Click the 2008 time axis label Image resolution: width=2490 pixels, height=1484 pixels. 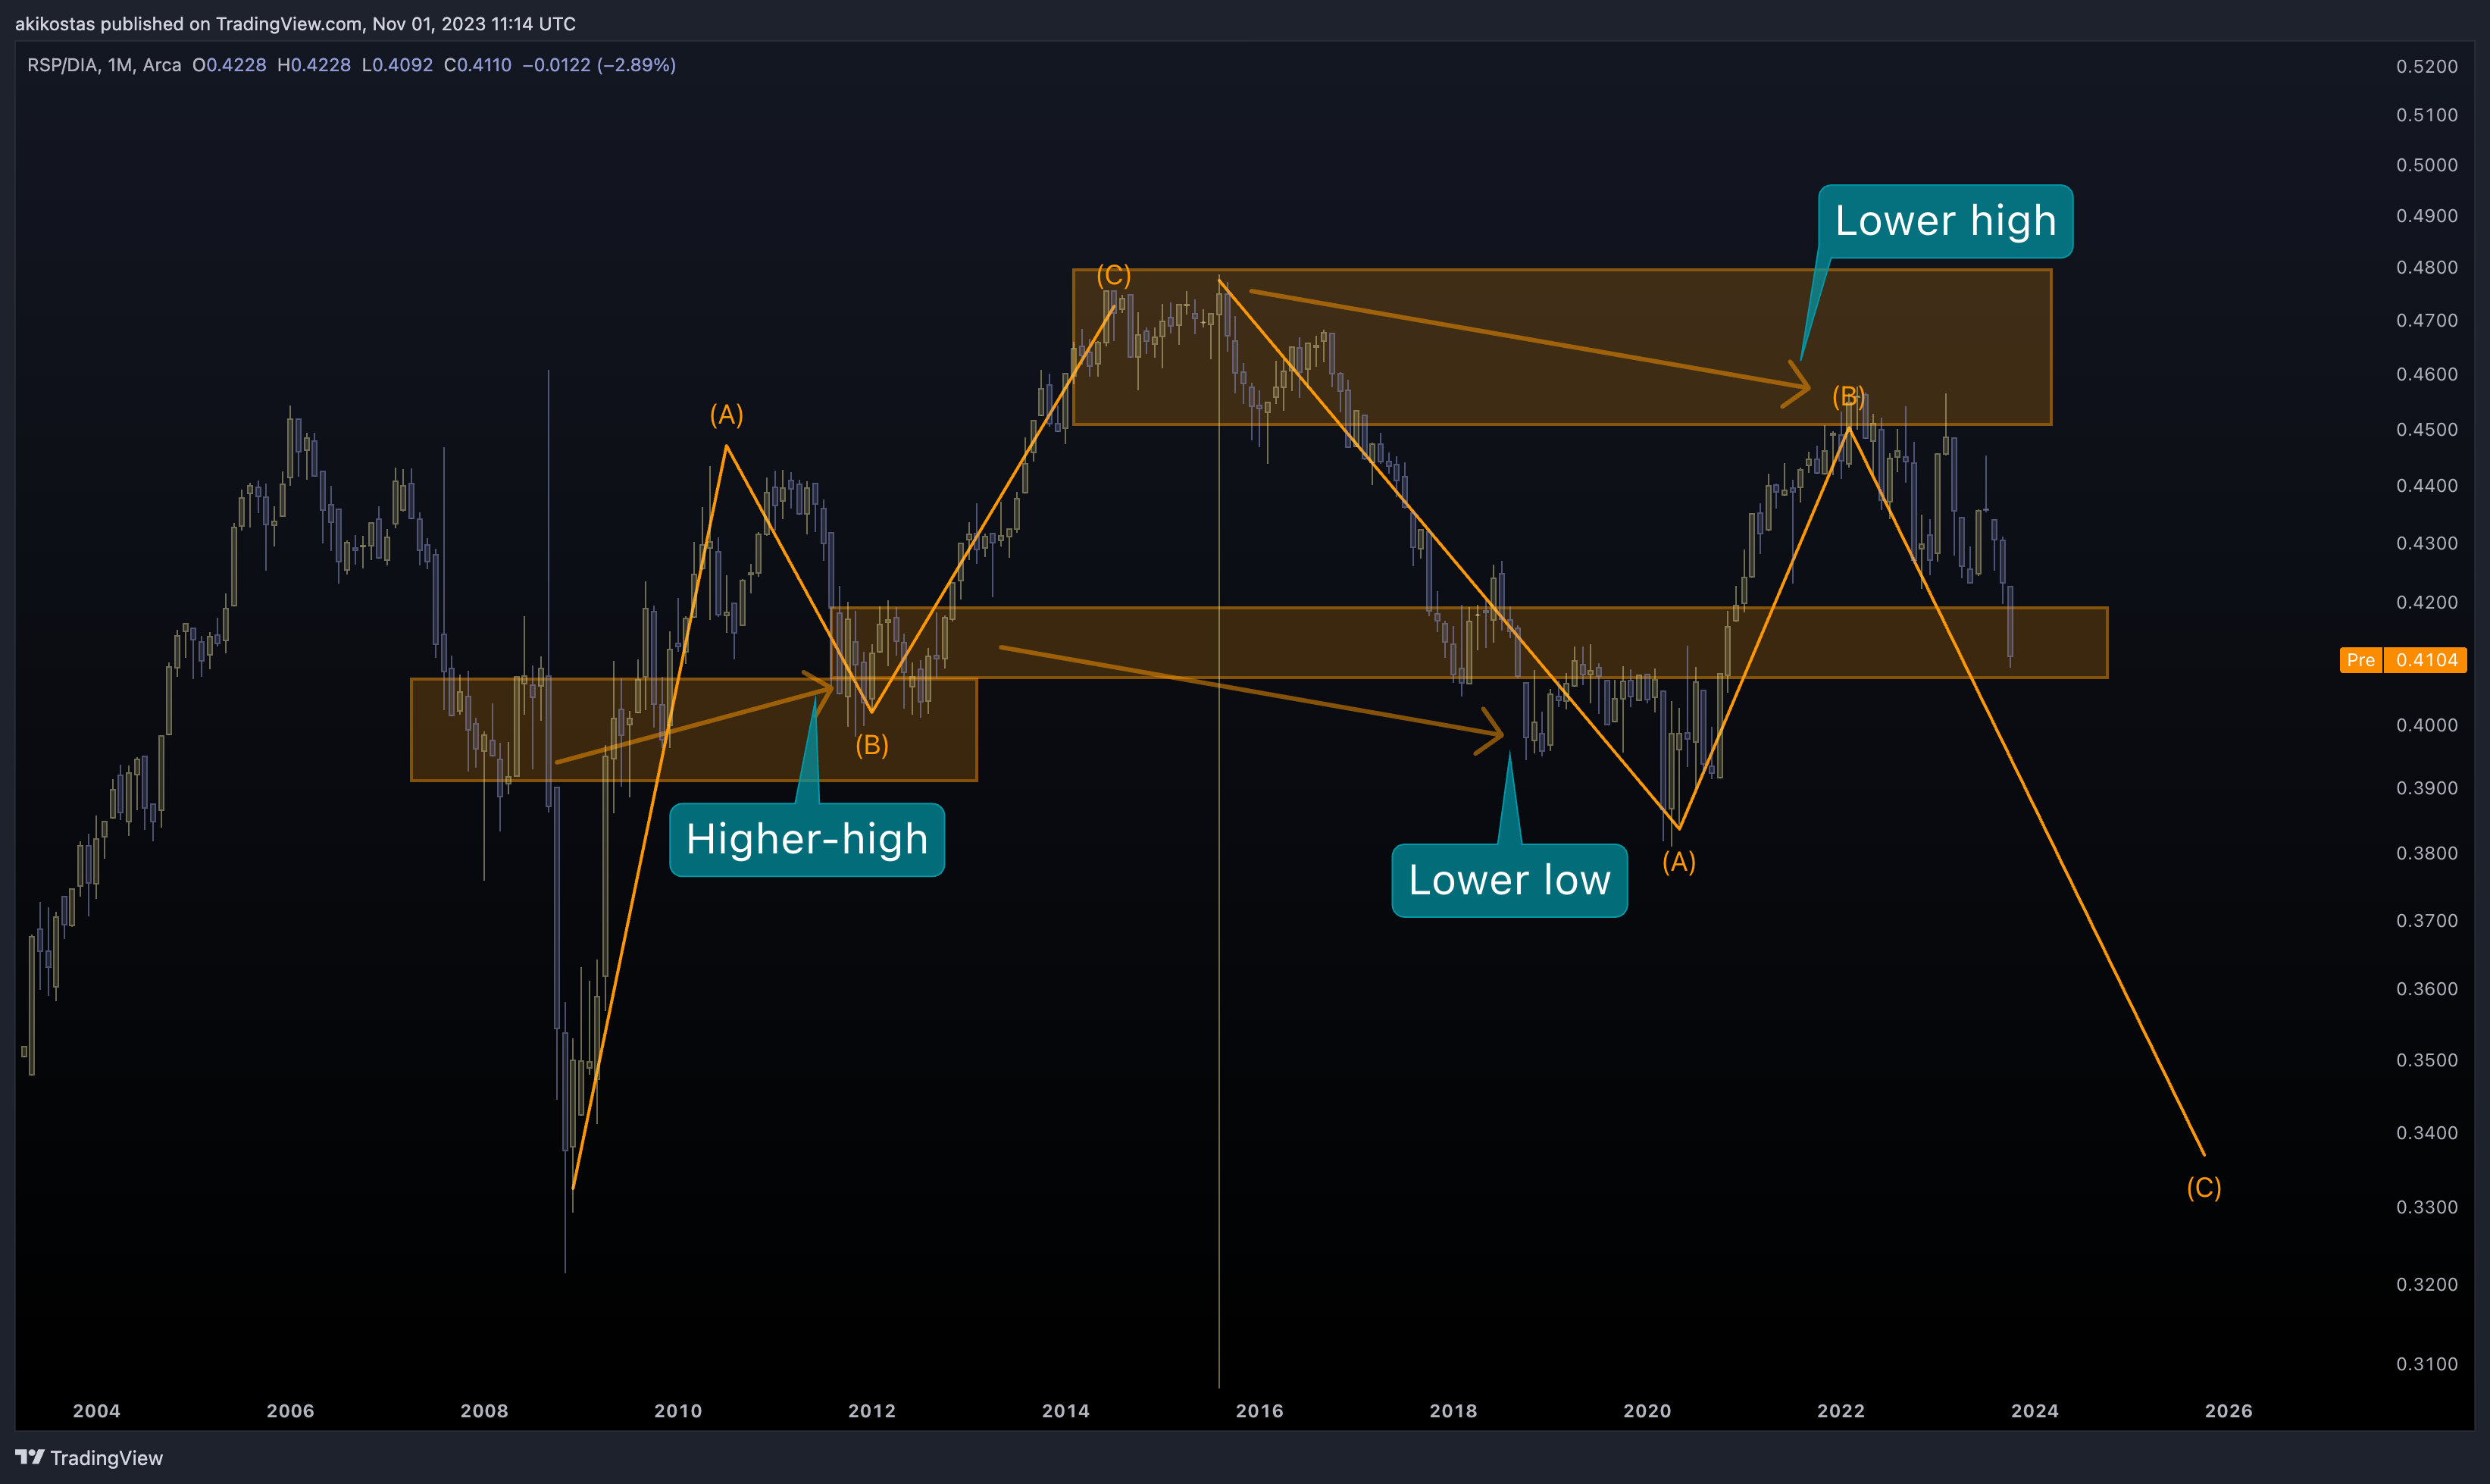coord(483,1411)
